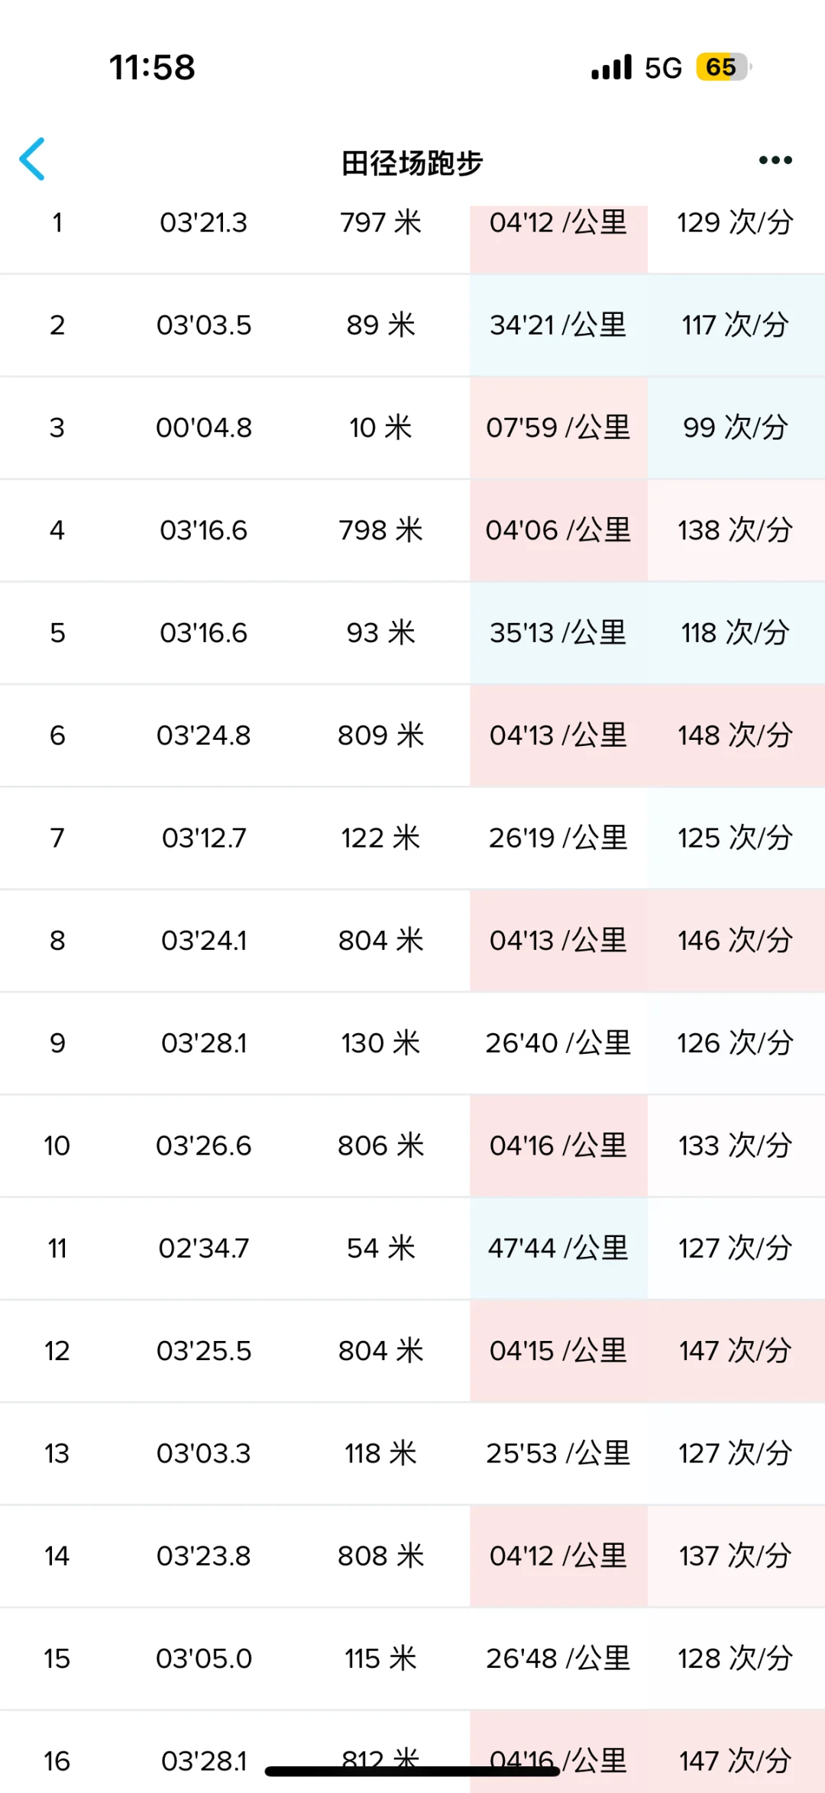Select lap 6 distance 809 米

(x=380, y=735)
